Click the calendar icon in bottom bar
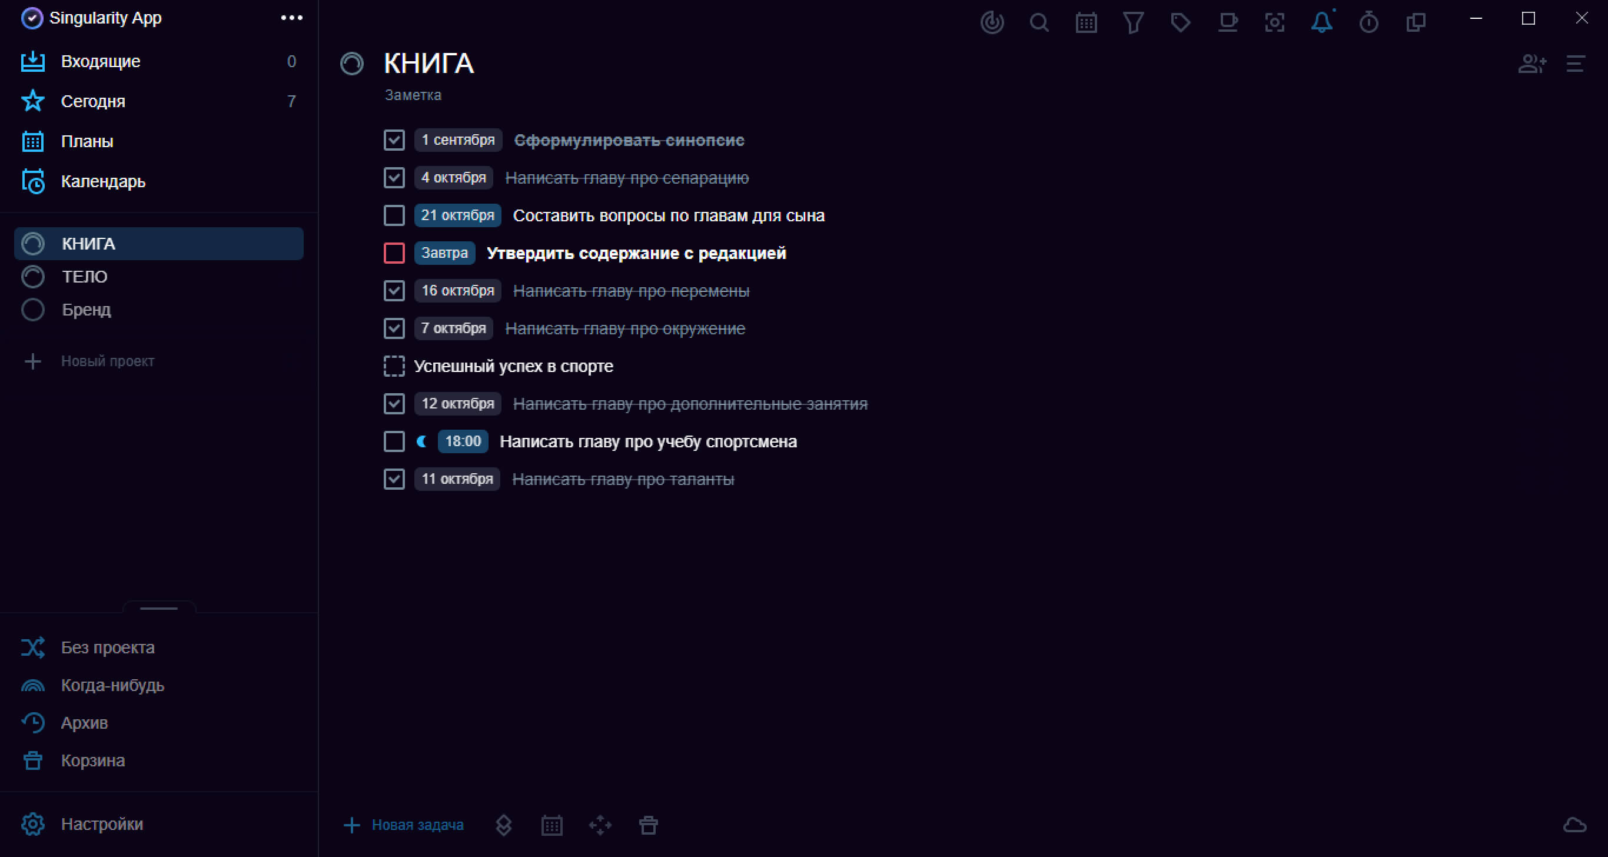 (552, 825)
